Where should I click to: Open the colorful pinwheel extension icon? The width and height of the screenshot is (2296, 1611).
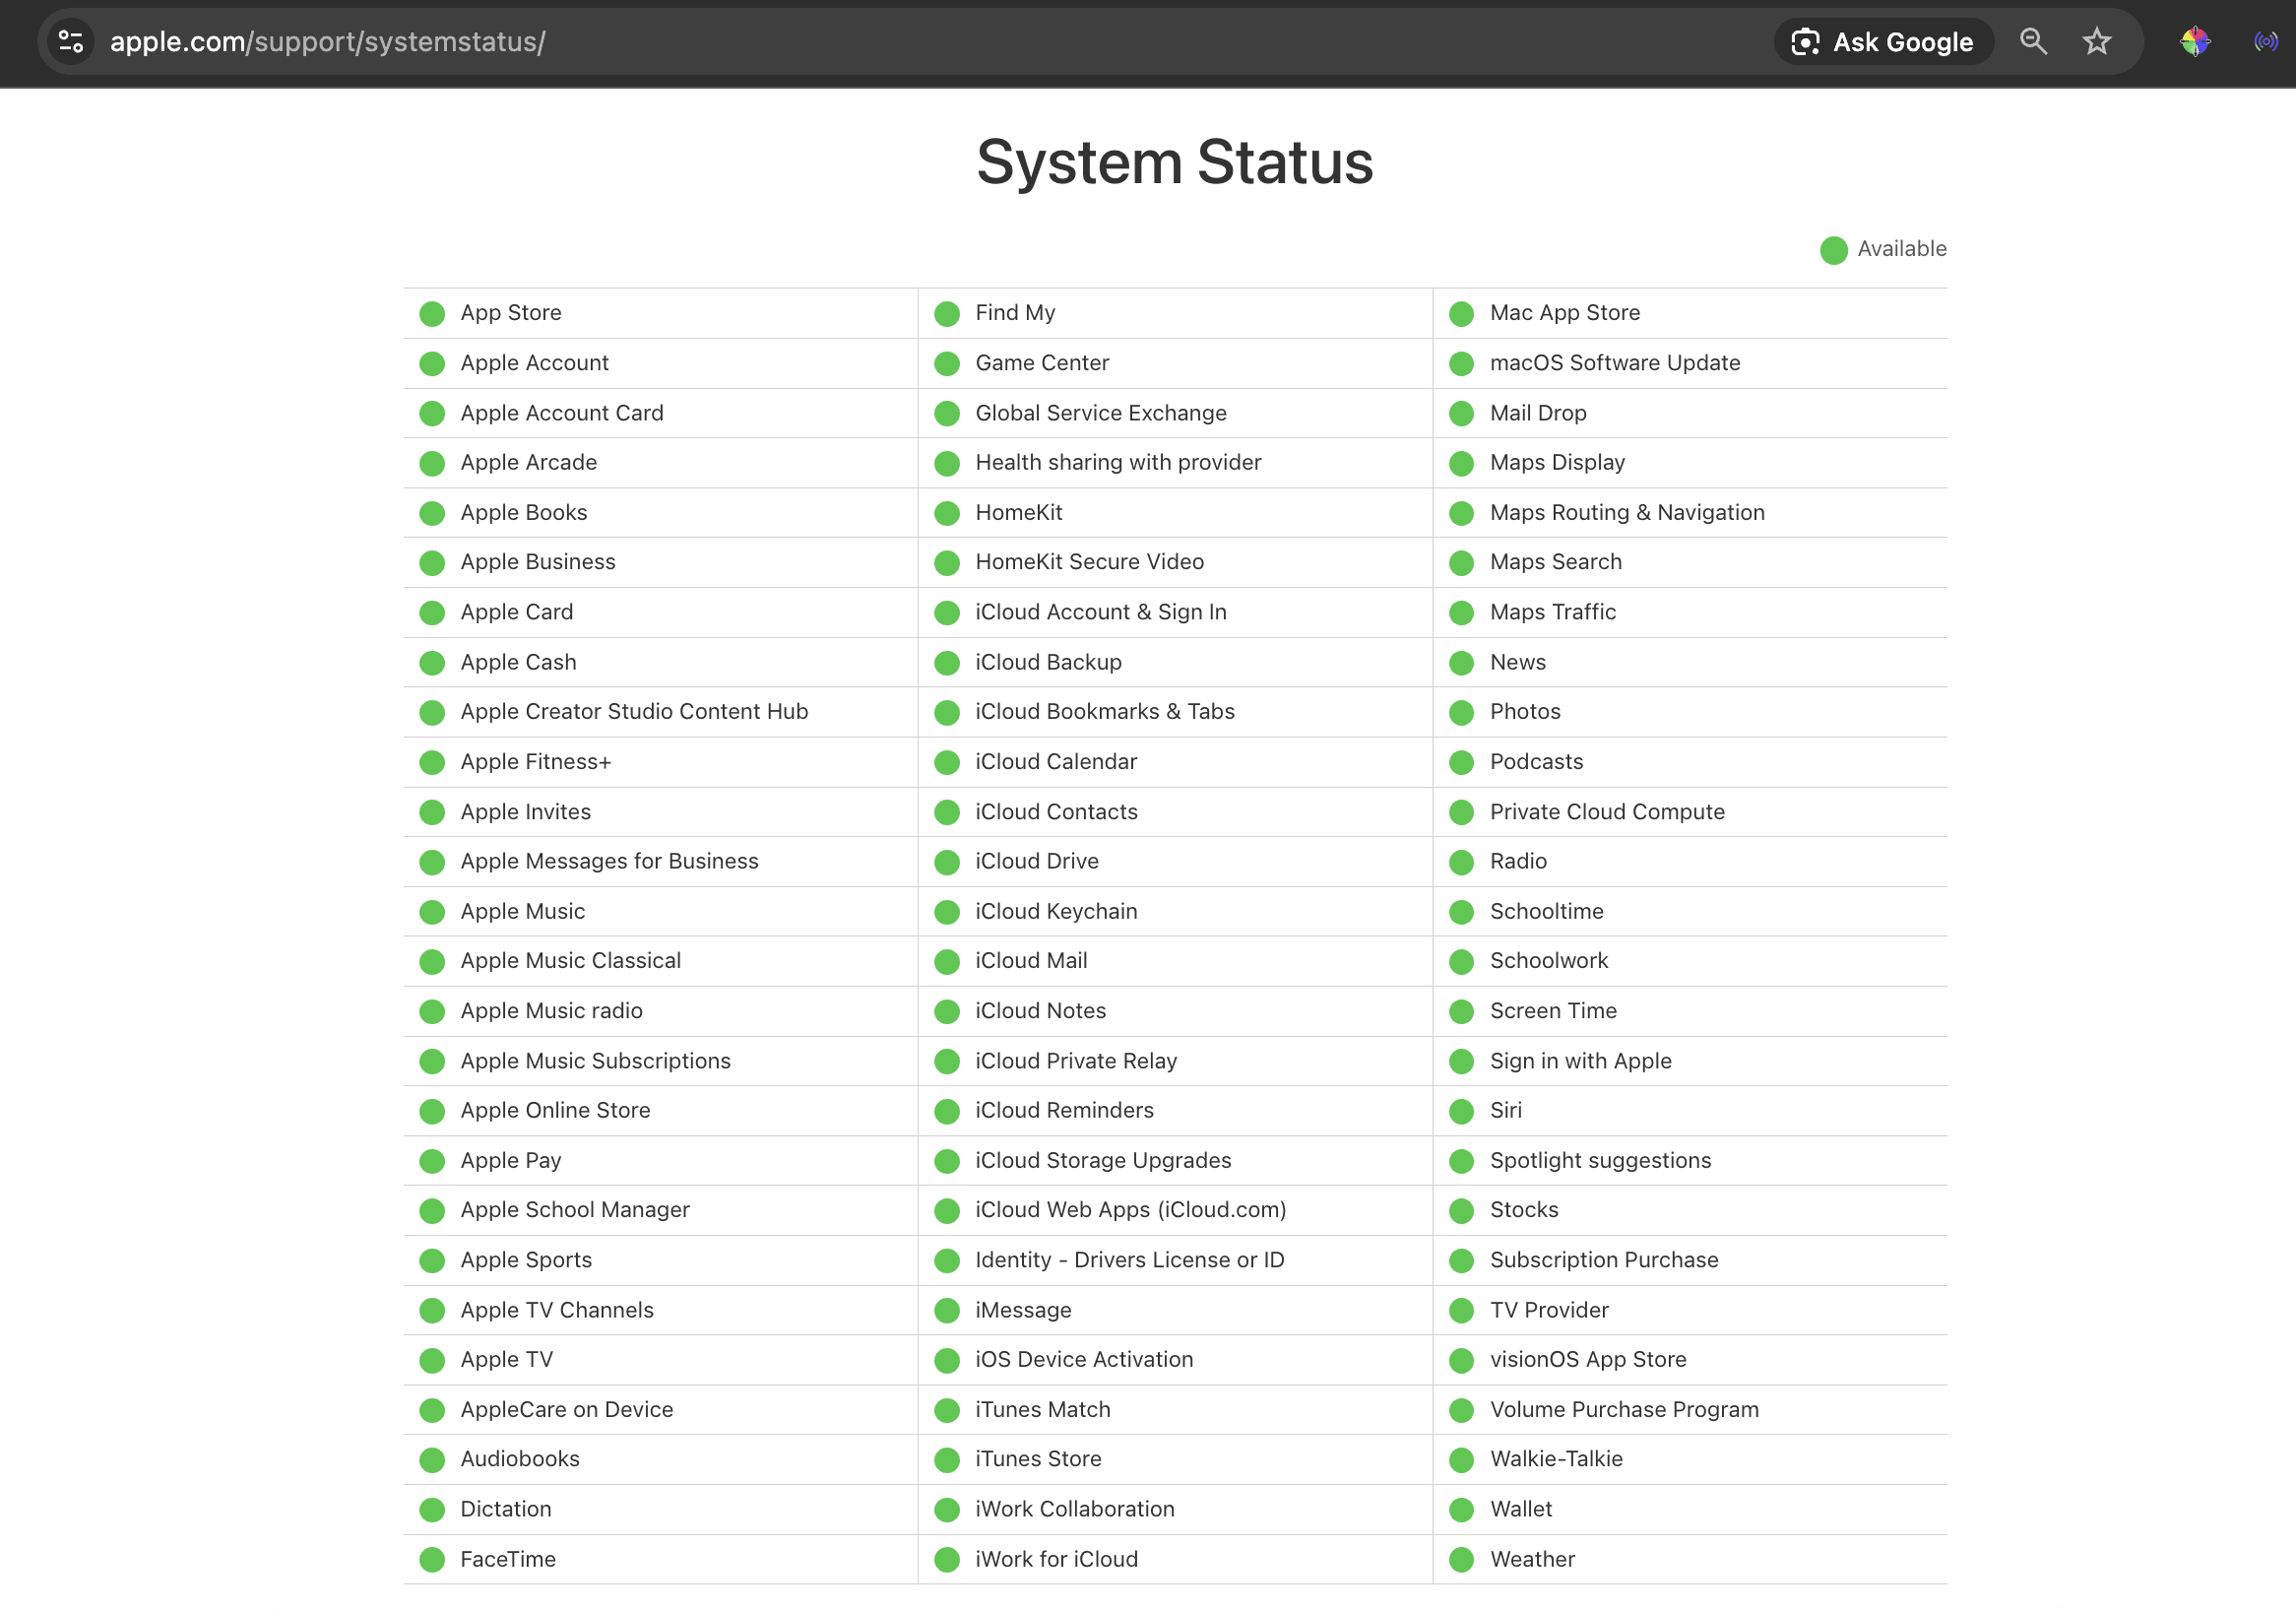[x=2194, y=42]
